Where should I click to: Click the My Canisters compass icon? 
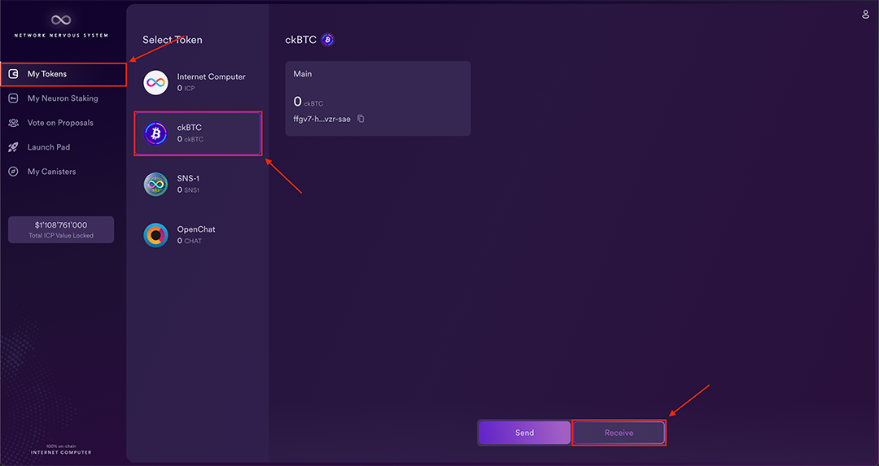[x=13, y=172]
